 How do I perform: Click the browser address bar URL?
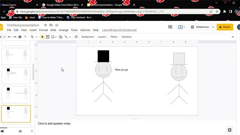tap(92, 12)
